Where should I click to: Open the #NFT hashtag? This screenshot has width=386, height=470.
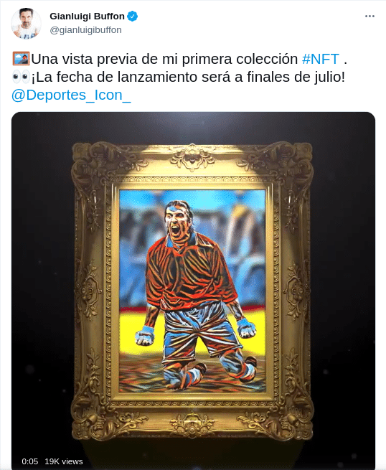point(321,59)
